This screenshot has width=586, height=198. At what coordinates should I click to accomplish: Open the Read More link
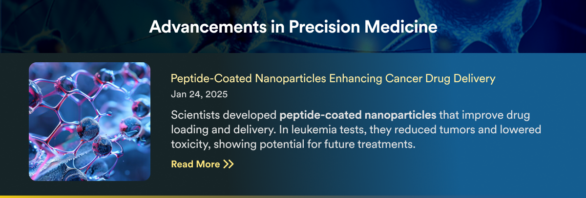click(202, 164)
